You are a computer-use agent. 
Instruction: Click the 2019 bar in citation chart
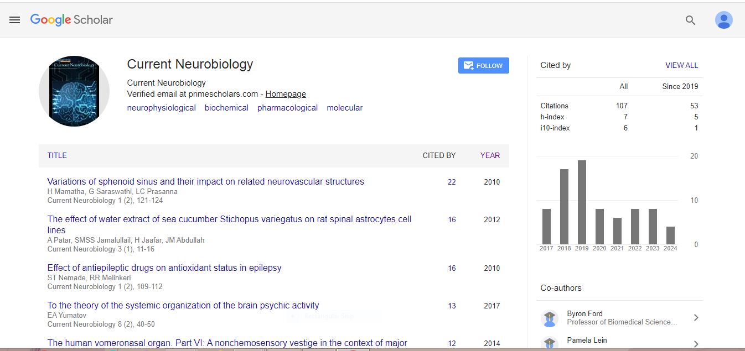tap(582, 202)
